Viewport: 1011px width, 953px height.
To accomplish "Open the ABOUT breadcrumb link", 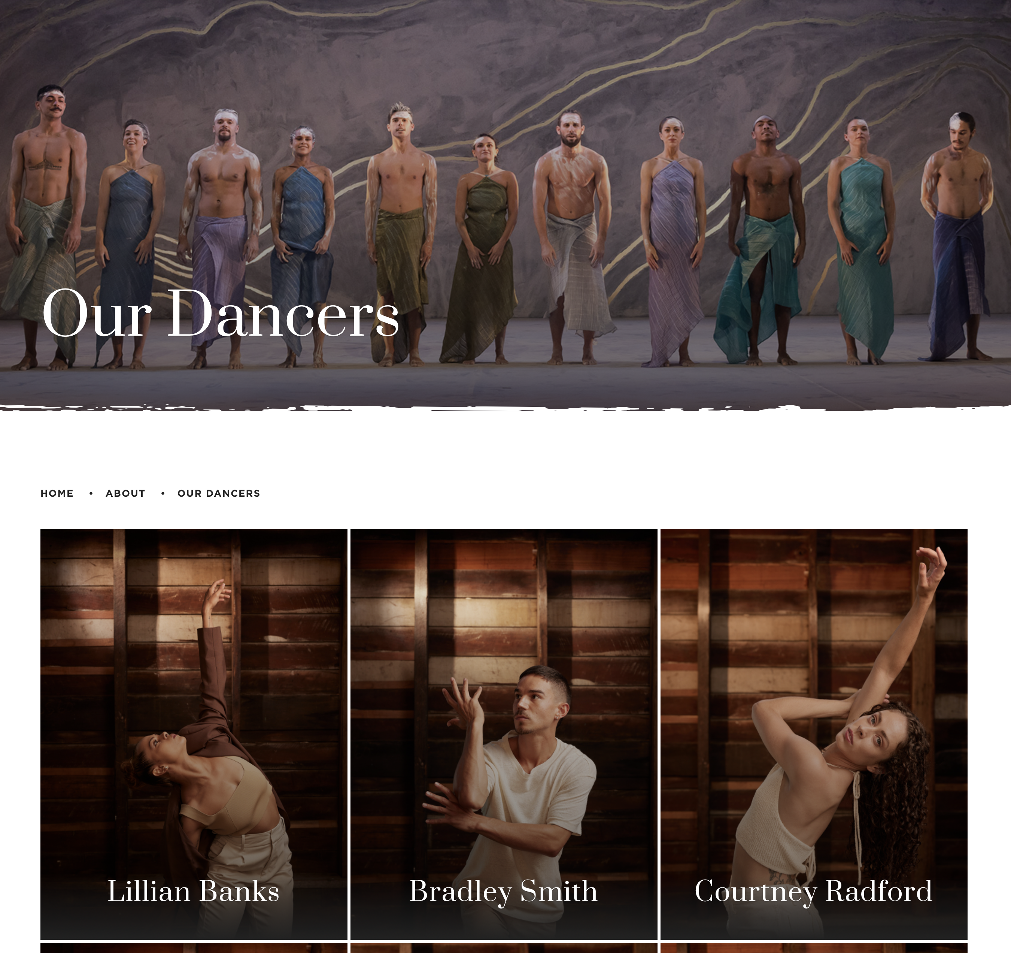I will tap(125, 494).
